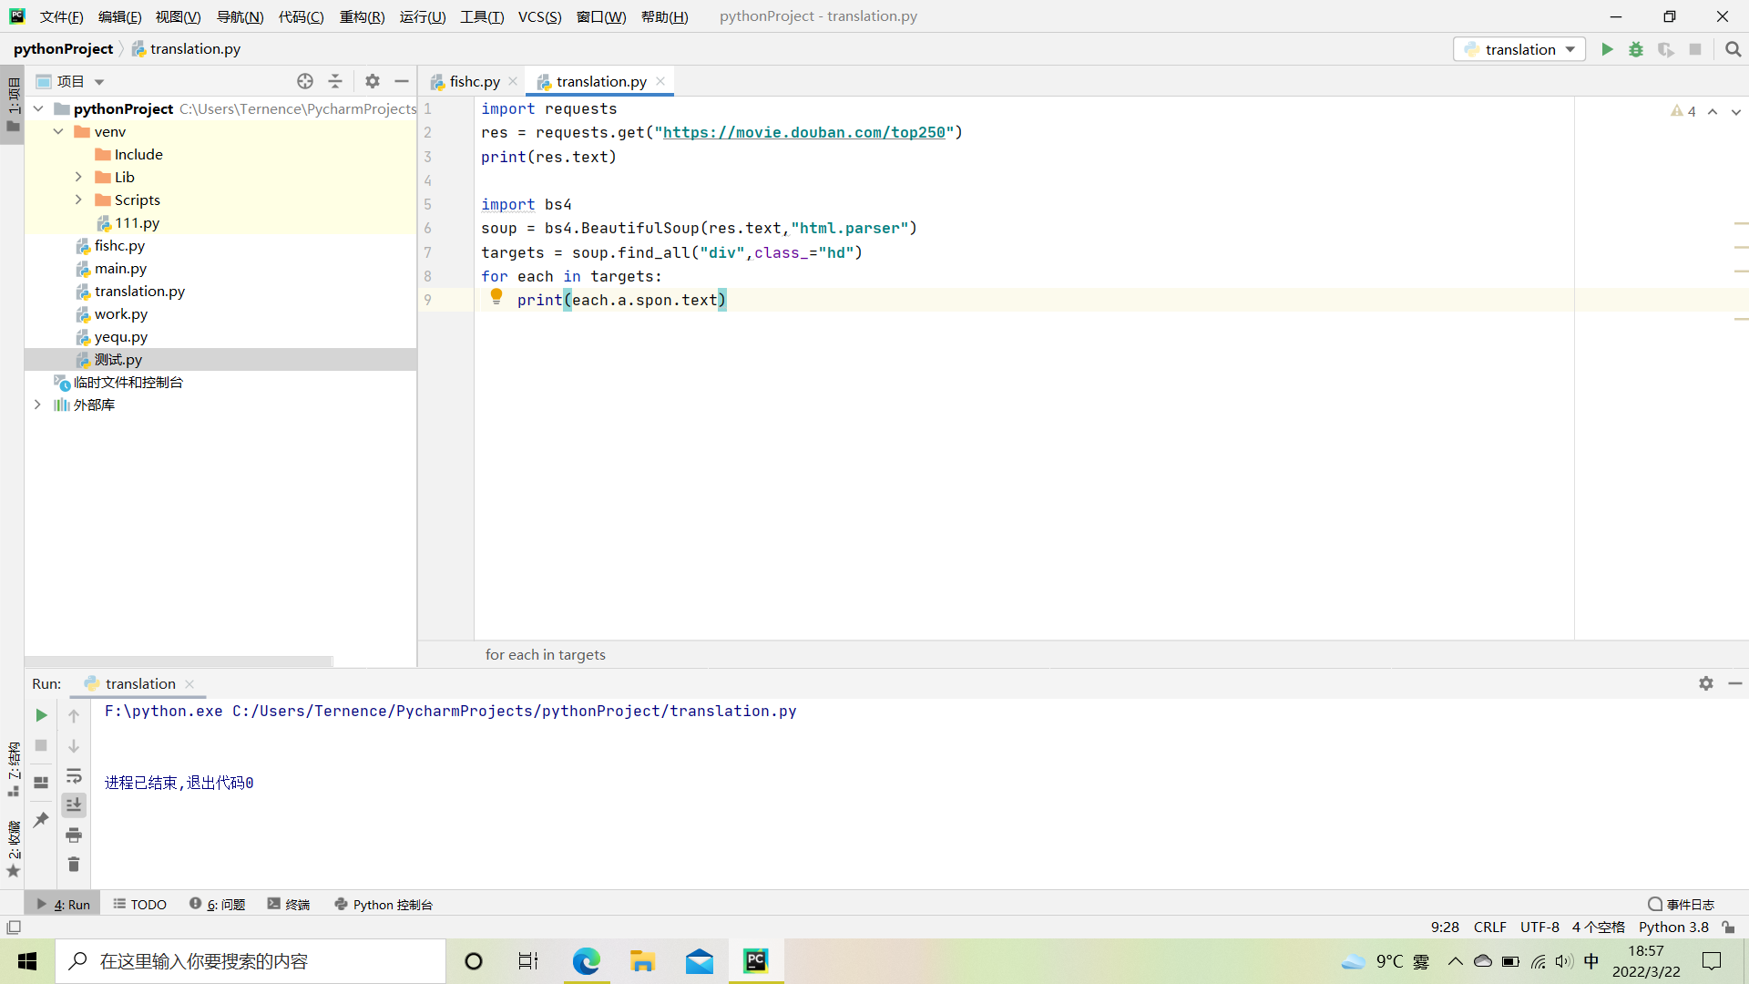Open Project panel settings gear
The image size is (1749, 984).
373,81
